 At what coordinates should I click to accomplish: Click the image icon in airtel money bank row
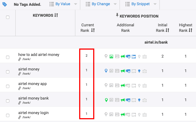(111, 100)
